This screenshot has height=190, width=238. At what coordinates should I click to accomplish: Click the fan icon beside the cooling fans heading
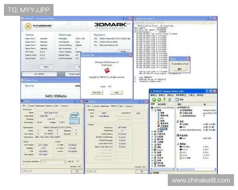(178, 135)
